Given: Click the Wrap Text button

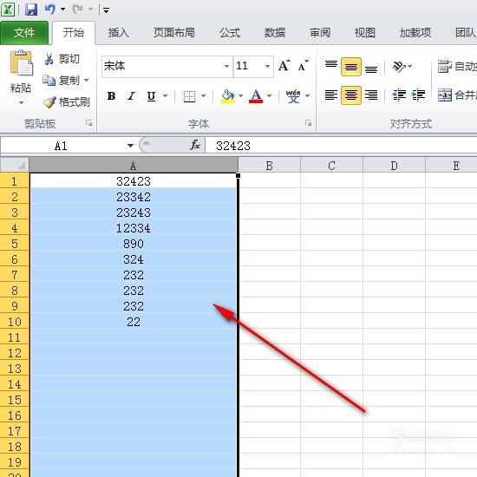Looking at the screenshot, I should click(457, 66).
